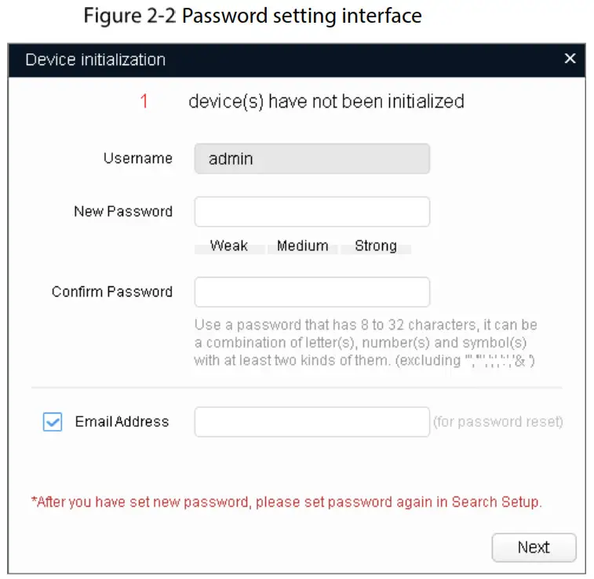Click the Weak password strength indicator
This screenshot has height=579, width=594.
(228, 246)
